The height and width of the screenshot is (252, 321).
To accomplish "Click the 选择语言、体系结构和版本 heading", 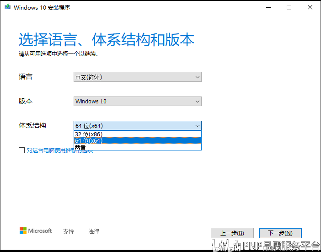I will (107, 39).
